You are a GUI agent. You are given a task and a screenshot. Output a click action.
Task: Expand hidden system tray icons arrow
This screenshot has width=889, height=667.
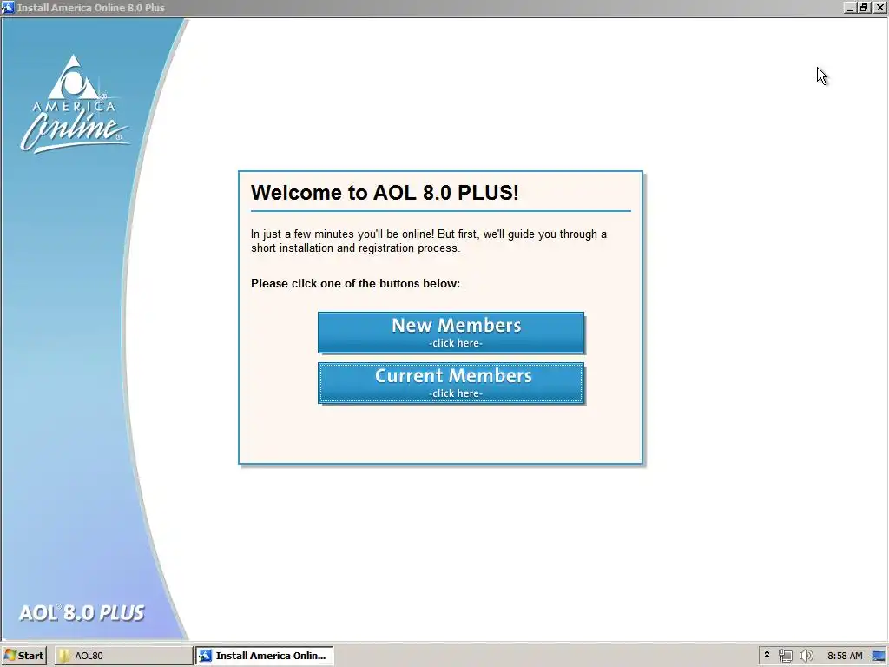[767, 655]
